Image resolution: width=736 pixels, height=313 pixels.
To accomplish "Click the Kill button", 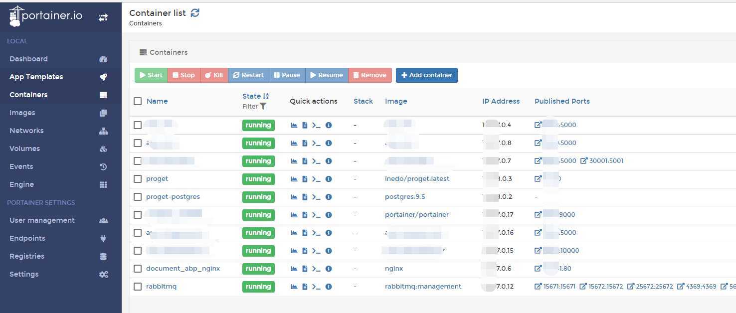I will tap(214, 75).
